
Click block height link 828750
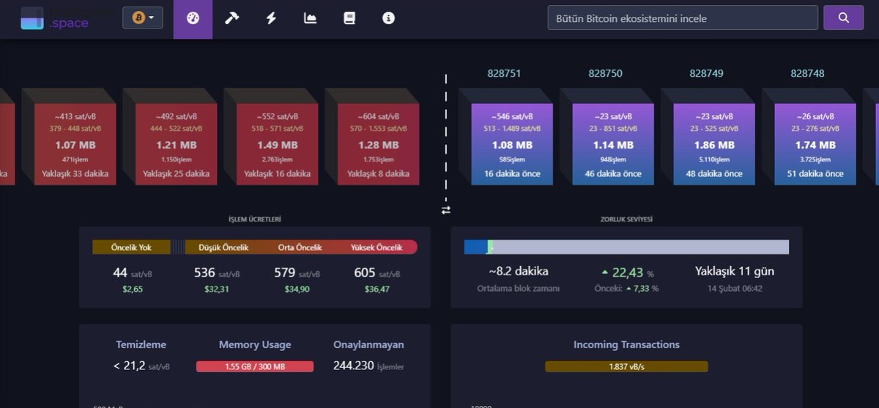pyautogui.click(x=605, y=74)
